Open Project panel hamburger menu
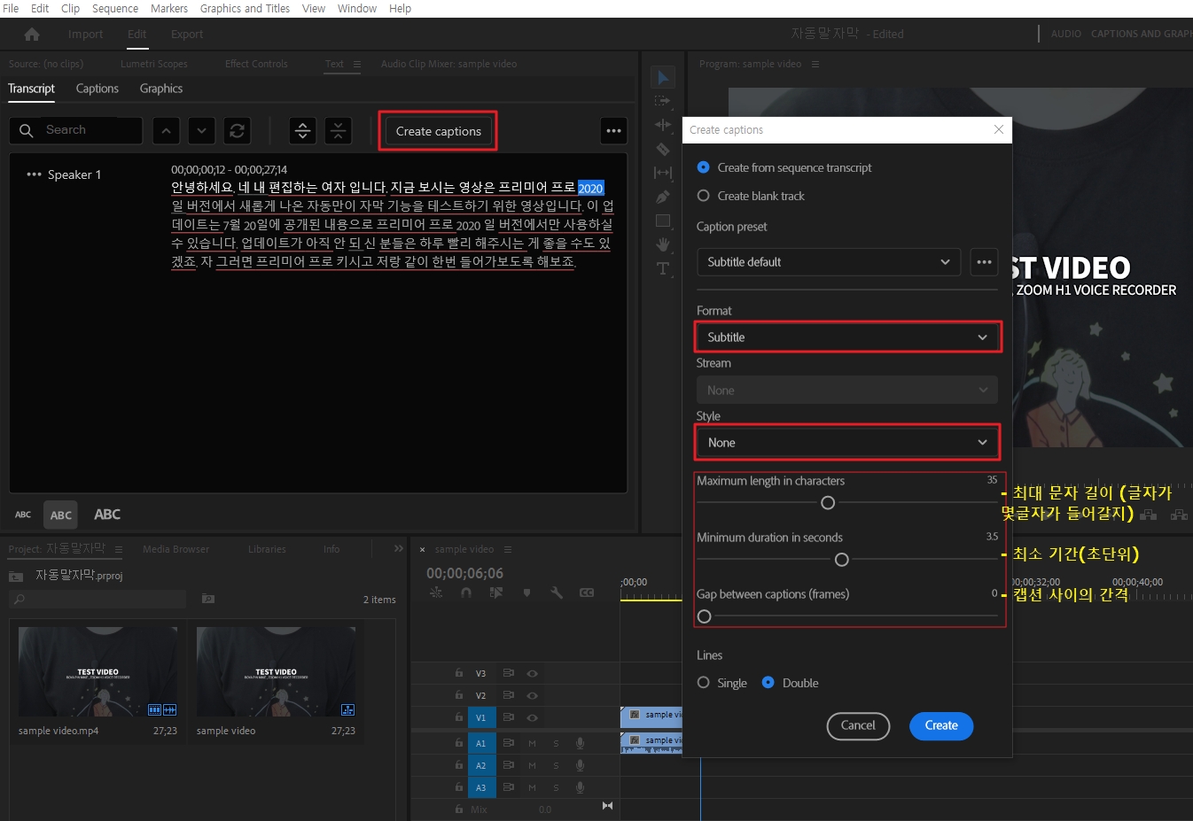The width and height of the screenshot is (1193, 821). coord(119,549)
